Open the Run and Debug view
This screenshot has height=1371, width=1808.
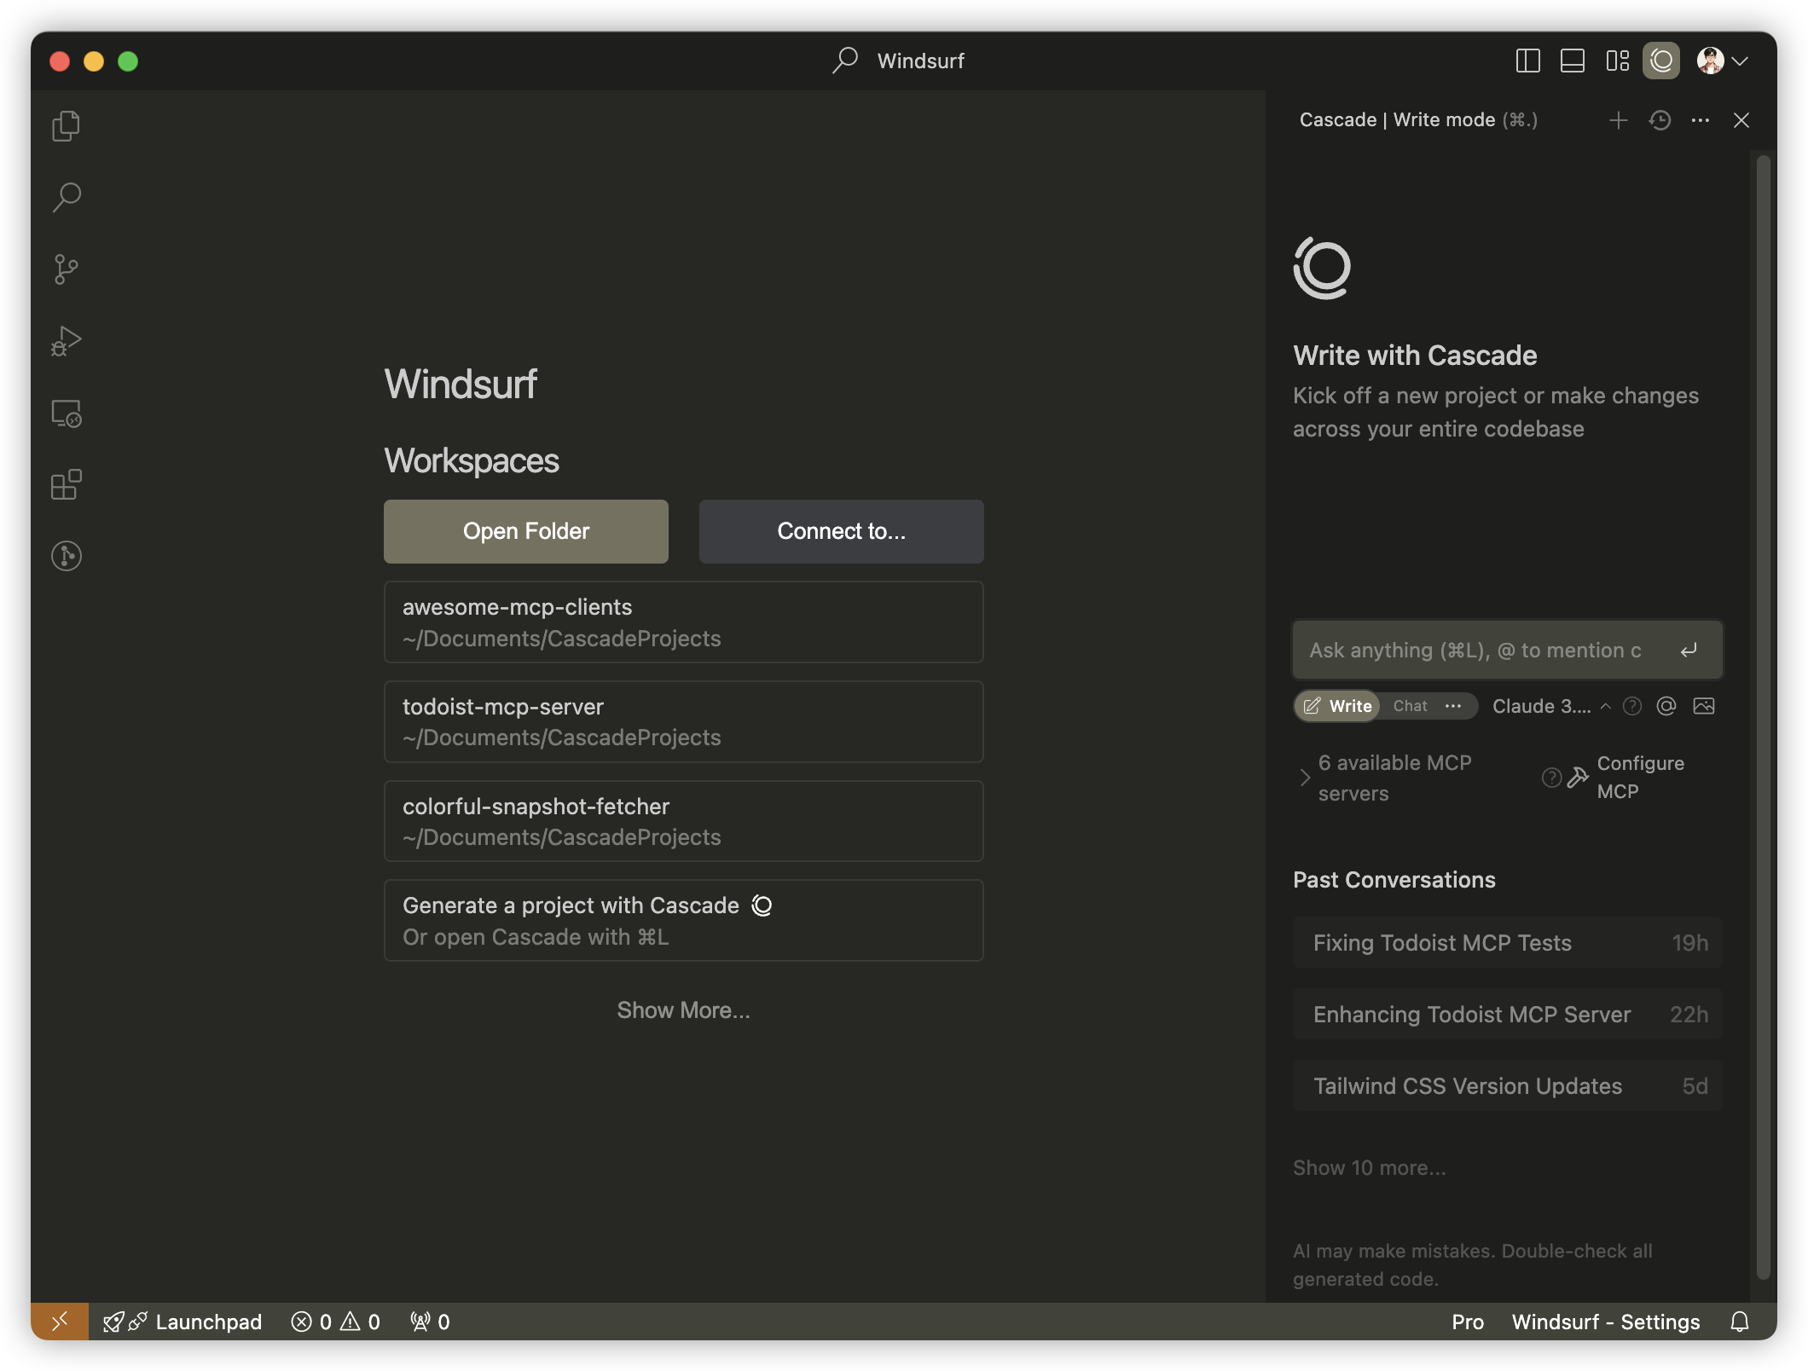66,341
